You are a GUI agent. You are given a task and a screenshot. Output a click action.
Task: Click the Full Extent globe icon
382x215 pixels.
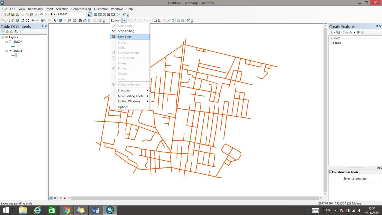tap(17, 20)
